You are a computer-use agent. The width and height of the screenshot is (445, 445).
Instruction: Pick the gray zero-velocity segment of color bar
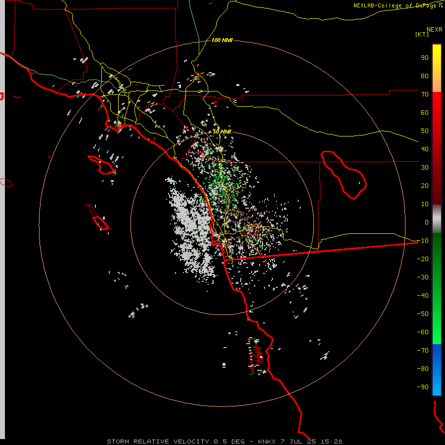437,219
